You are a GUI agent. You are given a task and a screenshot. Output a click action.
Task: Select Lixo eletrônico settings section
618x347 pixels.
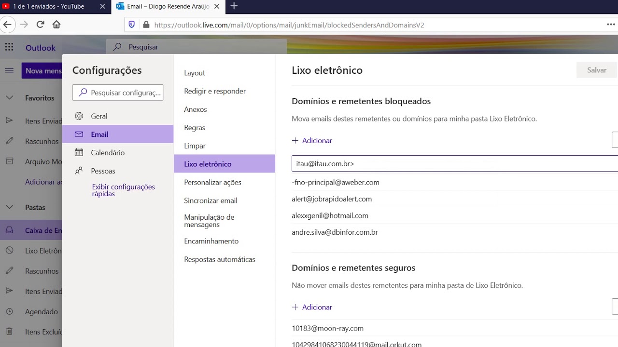click(x=225, y=164)
